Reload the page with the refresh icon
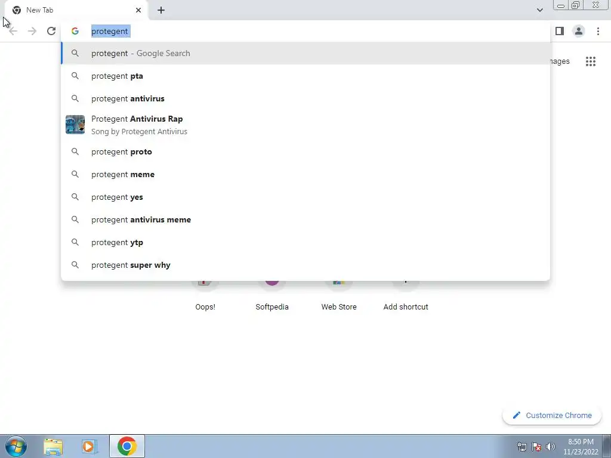The width and height of the screenshot is (611, 458). pyautogui.click(x=51, y=31)
